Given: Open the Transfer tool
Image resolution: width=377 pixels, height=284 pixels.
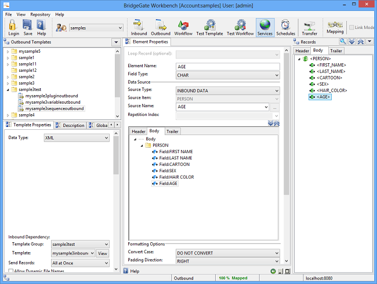Looking at the screenshot, I should click(310, 28).
